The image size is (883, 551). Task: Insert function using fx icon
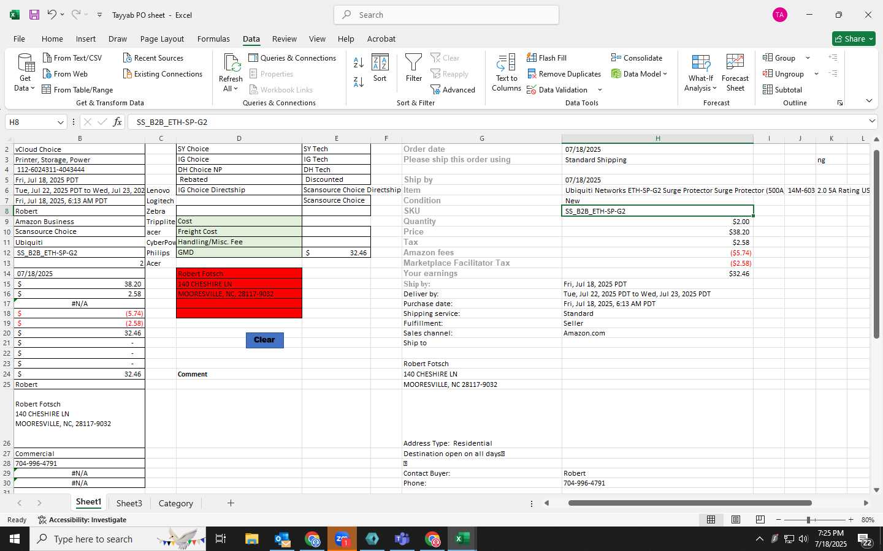tap(117, 122)
